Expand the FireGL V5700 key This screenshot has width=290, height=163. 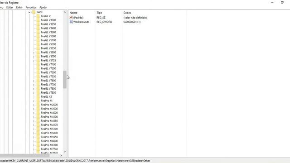pos(34,57)
